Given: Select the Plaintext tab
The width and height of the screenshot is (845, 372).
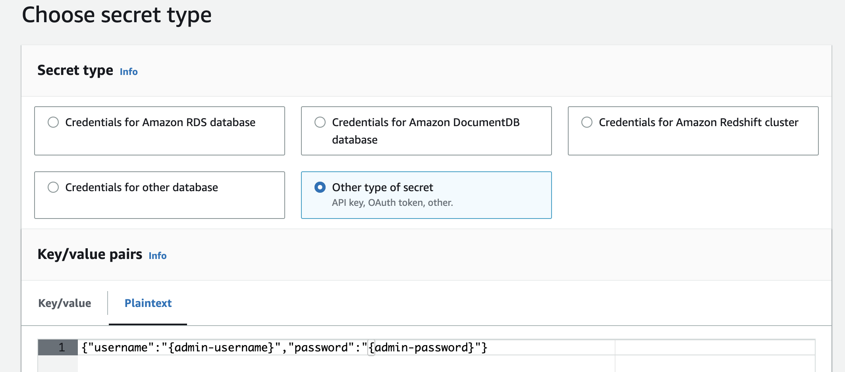Looking at the screenshot, I should [x=148, y=303].
